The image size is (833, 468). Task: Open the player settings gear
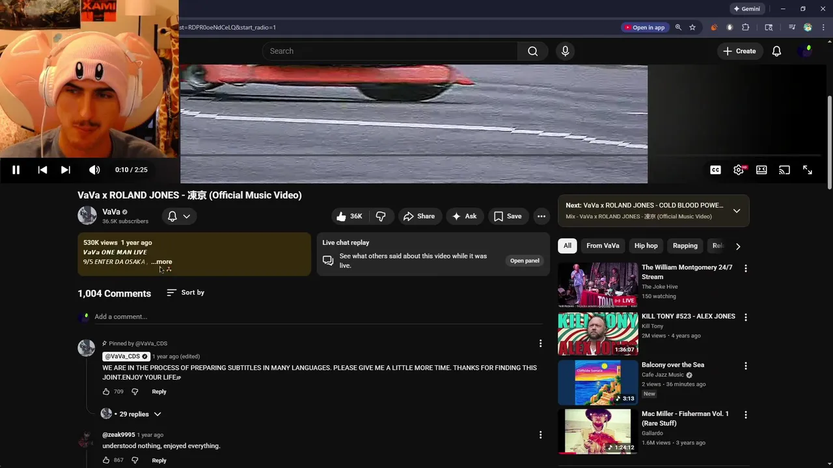[x=739, y=170]
